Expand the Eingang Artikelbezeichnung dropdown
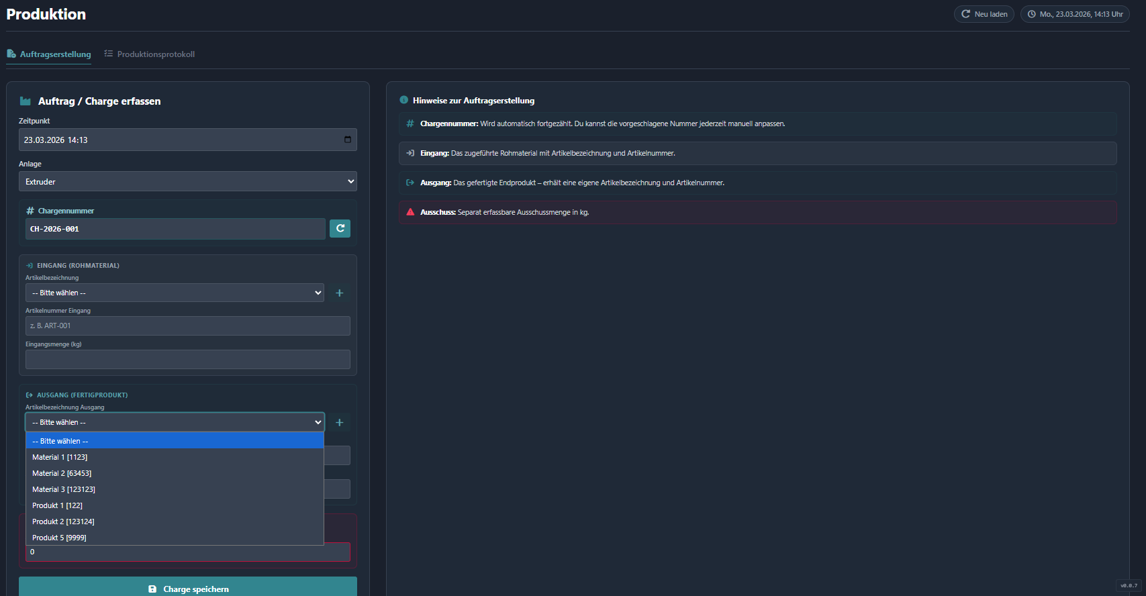 pos(175,293)
